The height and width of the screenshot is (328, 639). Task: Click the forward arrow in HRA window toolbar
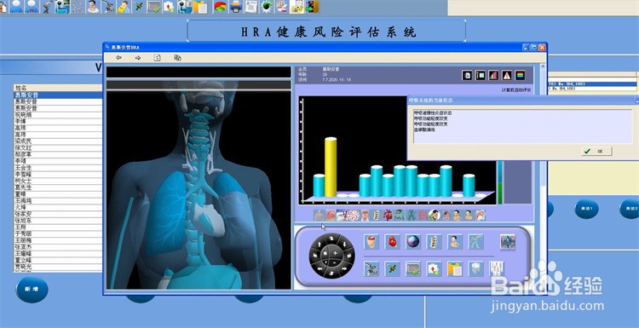tap(138, 58)
